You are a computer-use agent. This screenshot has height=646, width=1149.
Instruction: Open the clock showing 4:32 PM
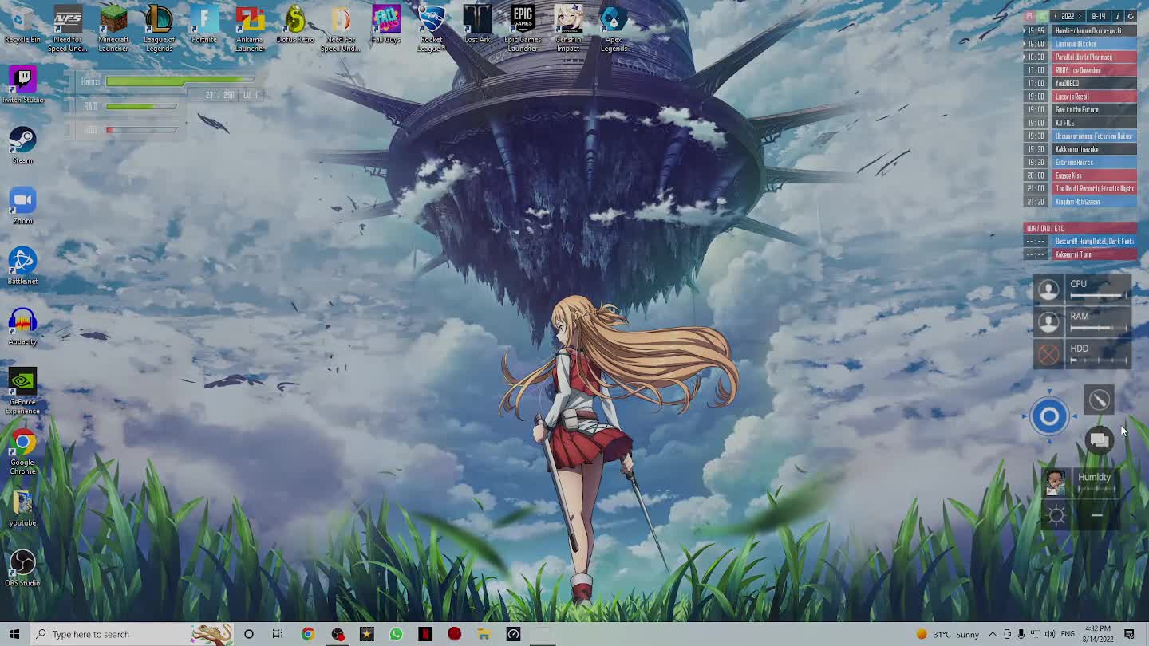[x=1099, y=634]
